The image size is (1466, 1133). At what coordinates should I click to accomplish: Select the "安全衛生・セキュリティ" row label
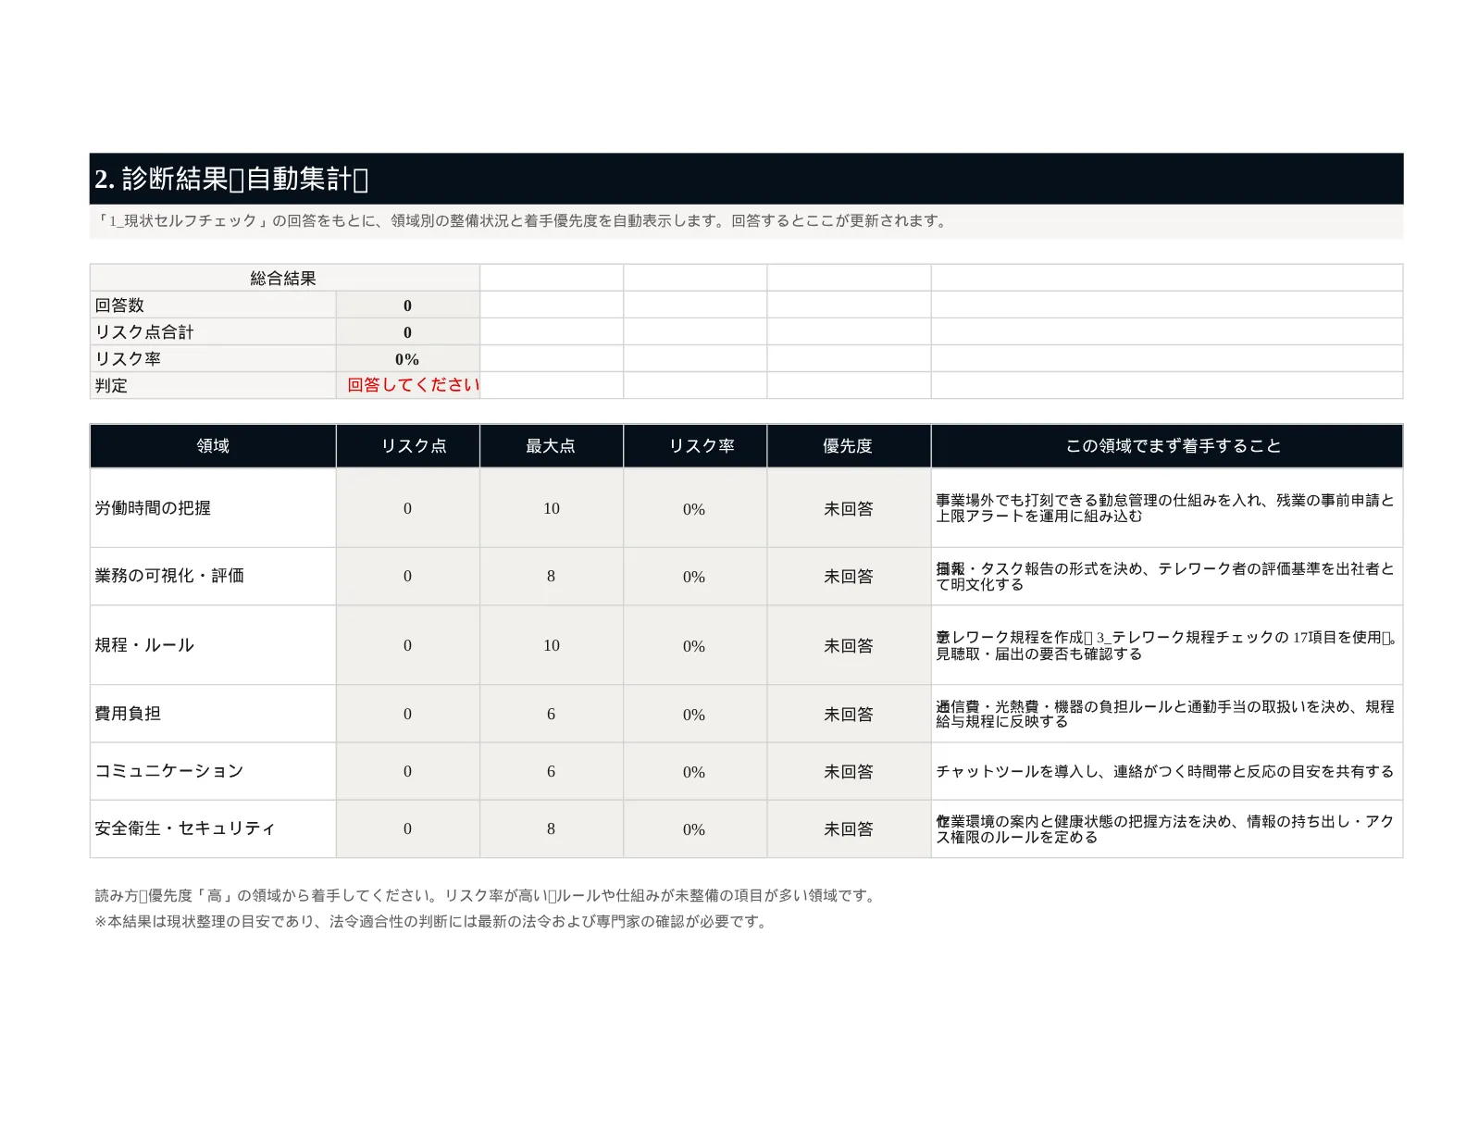[x=213, y=828]
